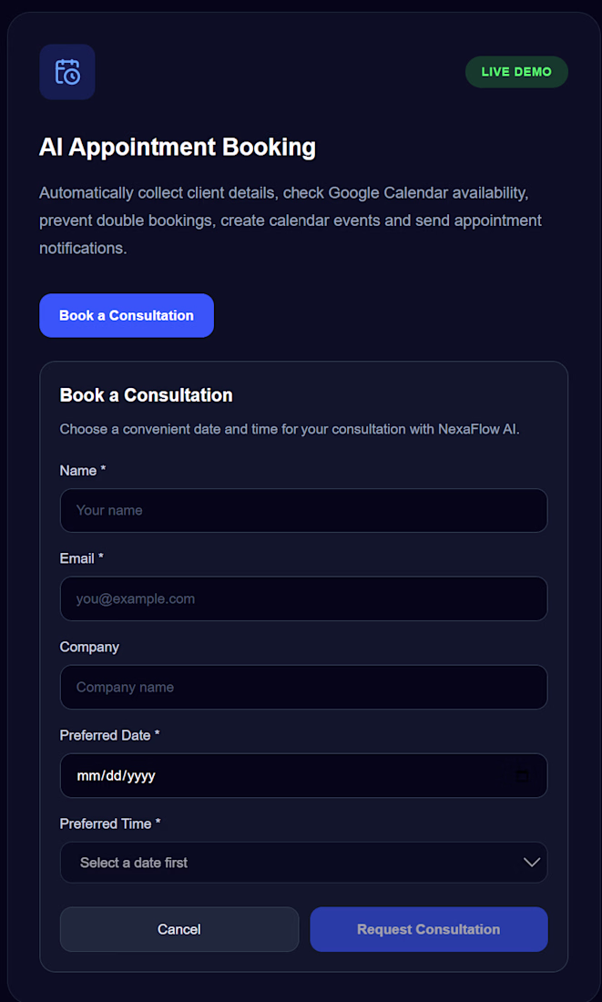Click the AI Appointment Booking heading
The height and width of the screenshot is (1002, 602).
(178, 147)
